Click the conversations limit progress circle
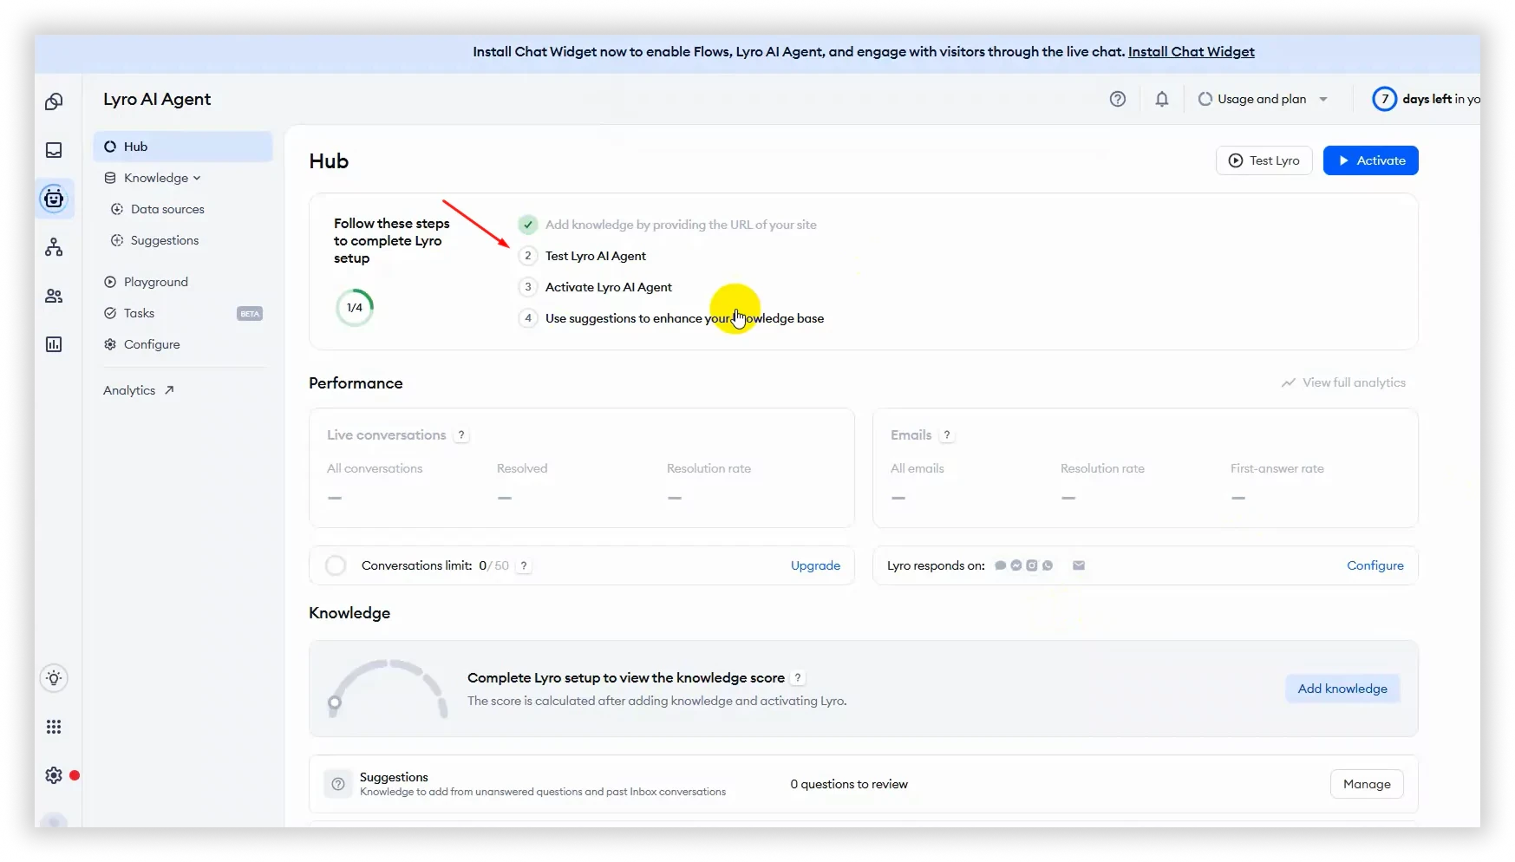1515x862 pixels. coord(336,565)
